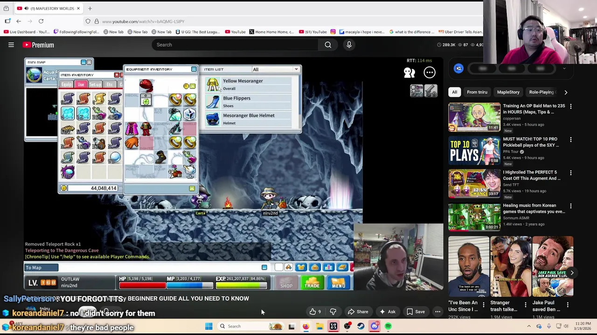Click the Yellow Mesoranger overall icon

(213, 84)
